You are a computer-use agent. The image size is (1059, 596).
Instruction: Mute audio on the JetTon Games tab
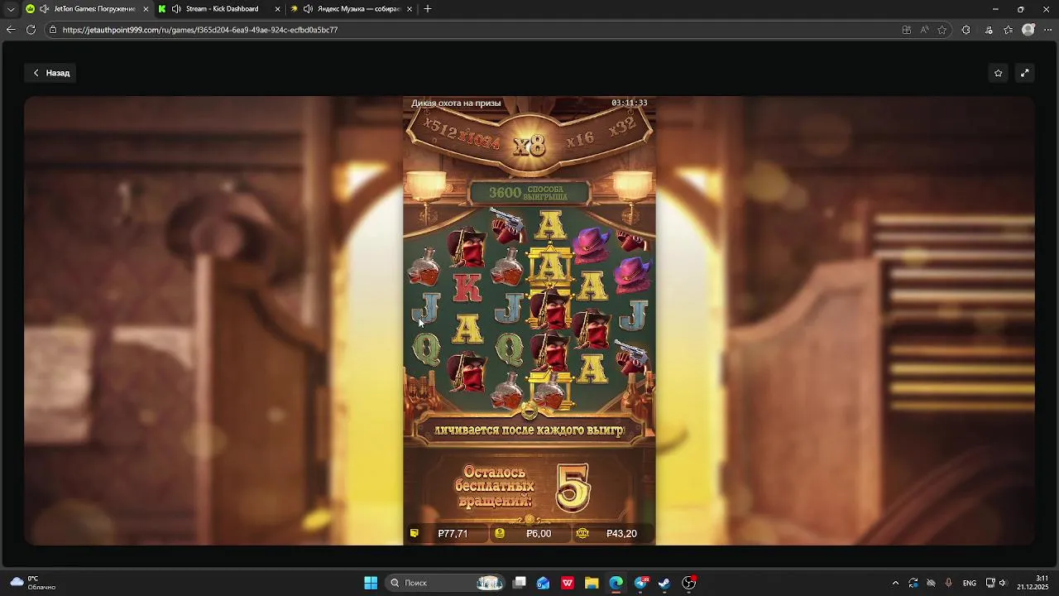pos(44,9)
